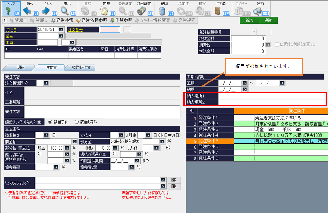The image size is (328, 213).
Task: Enable 伝票計の税額を変更する checkbox
Action: tap(277, 44)
